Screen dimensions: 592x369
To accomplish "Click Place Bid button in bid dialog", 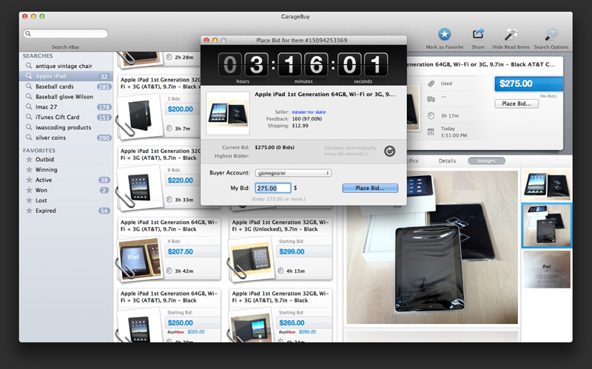I will 370,188.
